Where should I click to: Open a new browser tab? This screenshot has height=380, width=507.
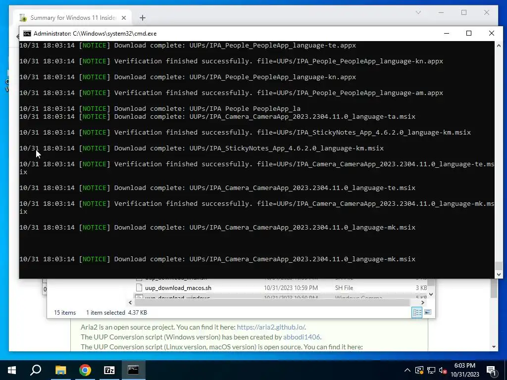pyautogui.click(x=142, y=18)
